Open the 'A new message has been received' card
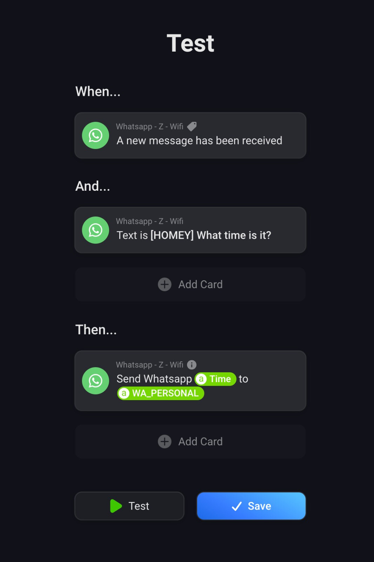Viewport: 374px width, 562px height. click(x=199, y=141)
